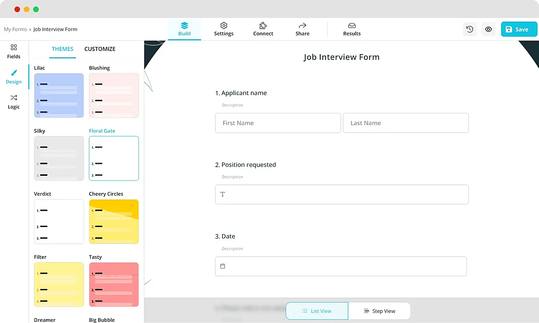The width and height of the screenshot is (539, 323).
Task: Preview the form with the eye icon
Action: click(488, 29)
